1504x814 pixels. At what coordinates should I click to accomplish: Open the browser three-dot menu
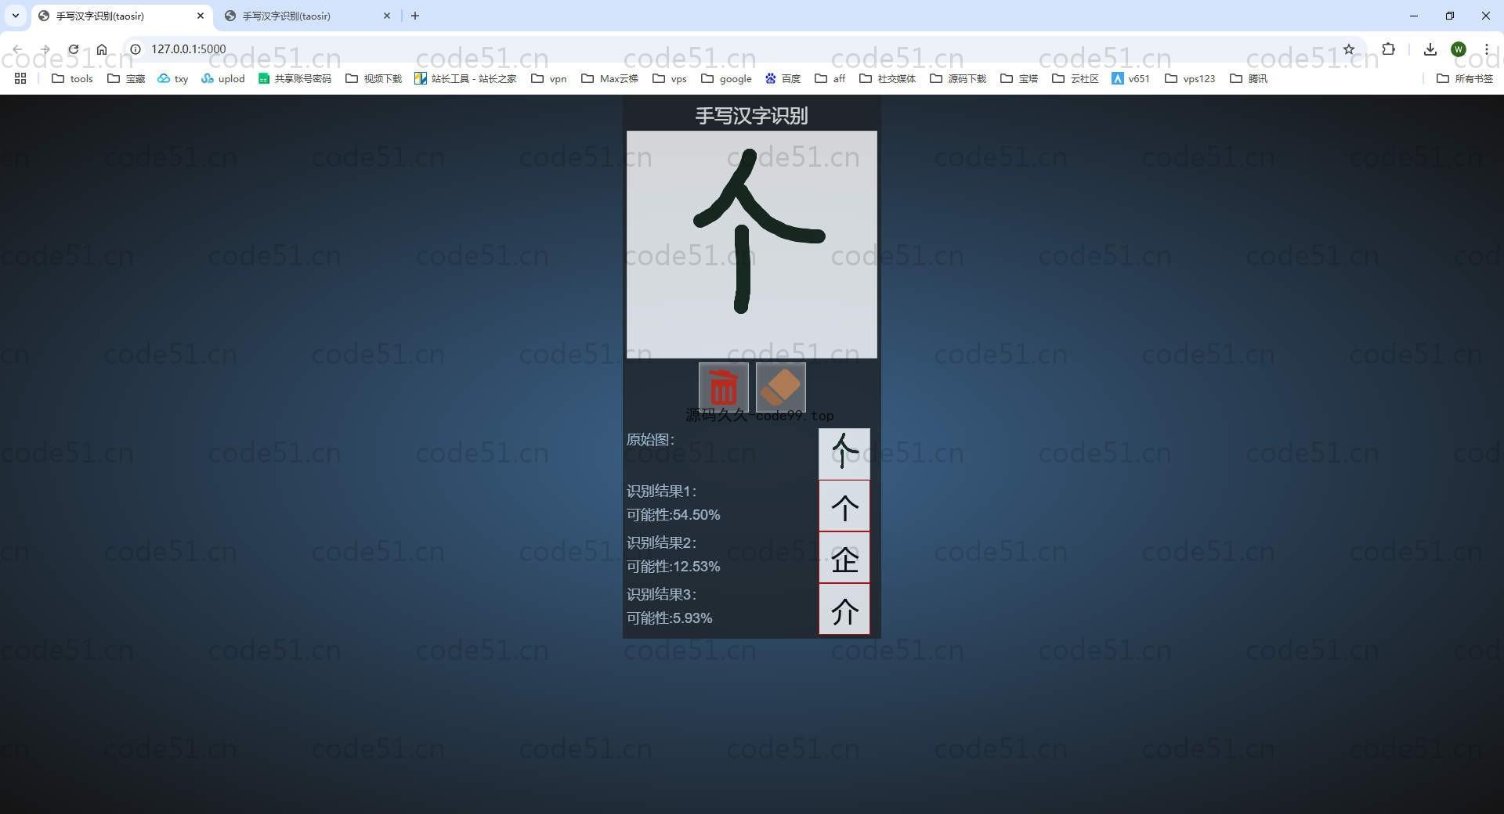(x=1486, y=49)
